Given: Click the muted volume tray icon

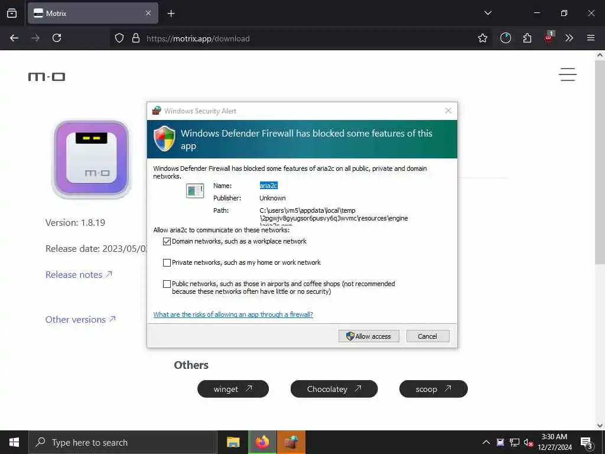Looking at the screenshot, I should pos(529,442).
